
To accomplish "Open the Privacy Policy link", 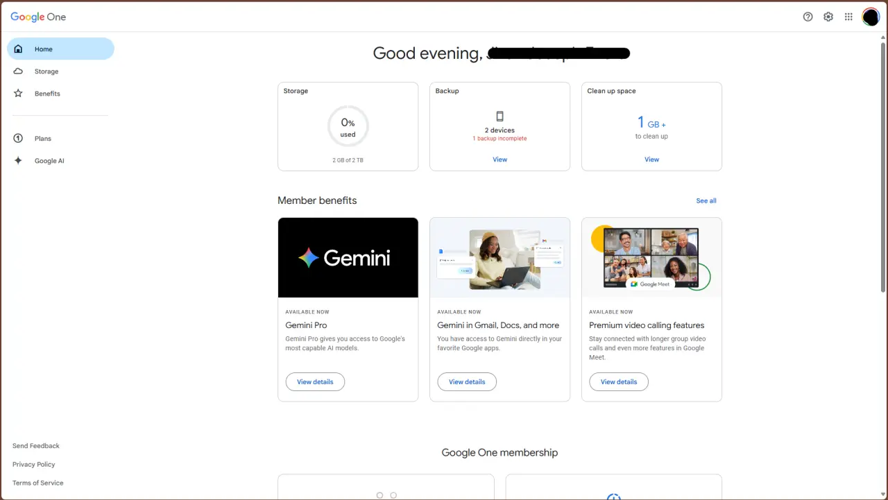I will click(34, 465).
